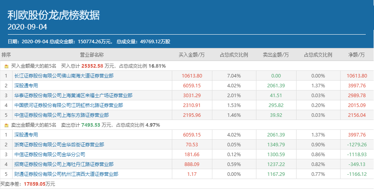Open 深股通专用 link in the sell top-5 list
Image resolution: width=374 pixels, height=190 pixels.
pos(26,135)
